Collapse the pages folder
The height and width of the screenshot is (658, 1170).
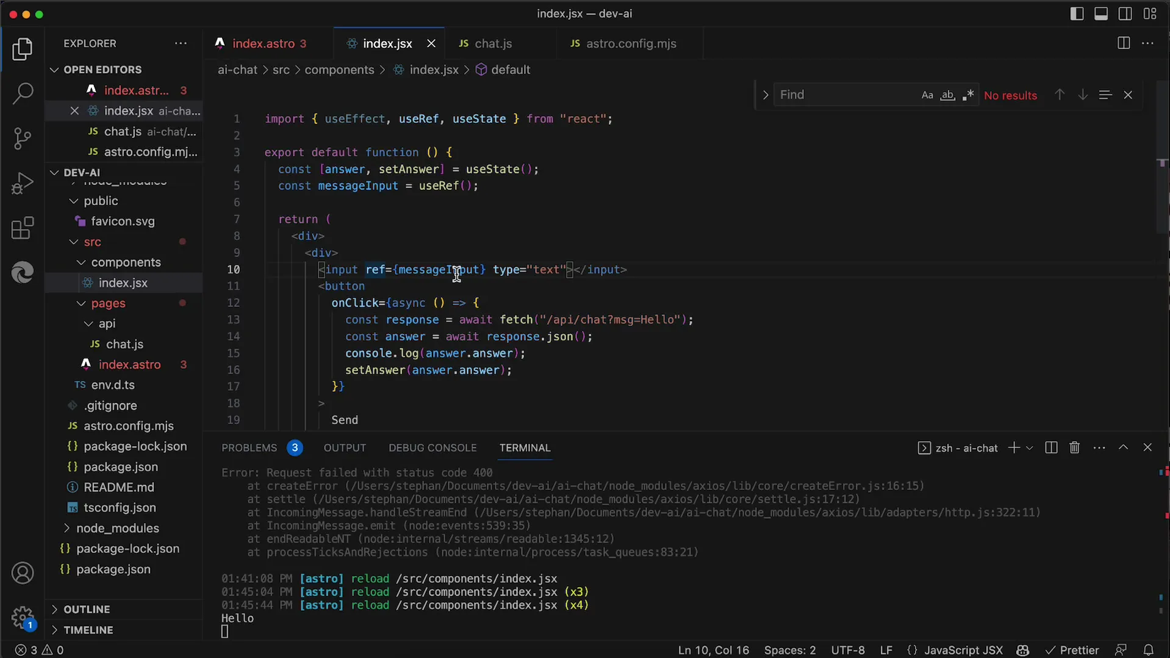(81, 303)
